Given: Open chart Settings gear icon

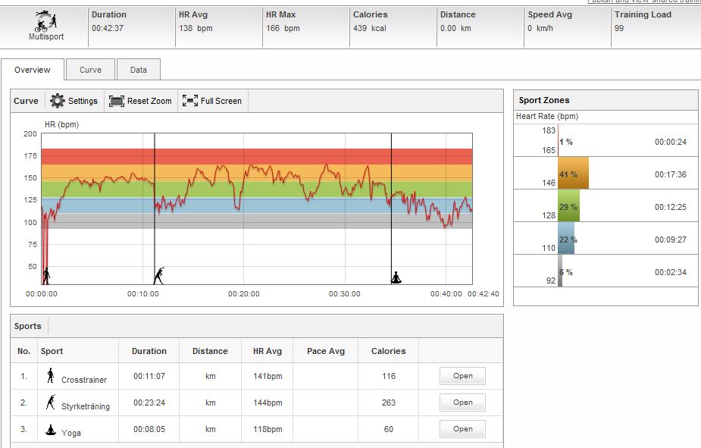Looking at the screenshot, I should tap(58, 101).
